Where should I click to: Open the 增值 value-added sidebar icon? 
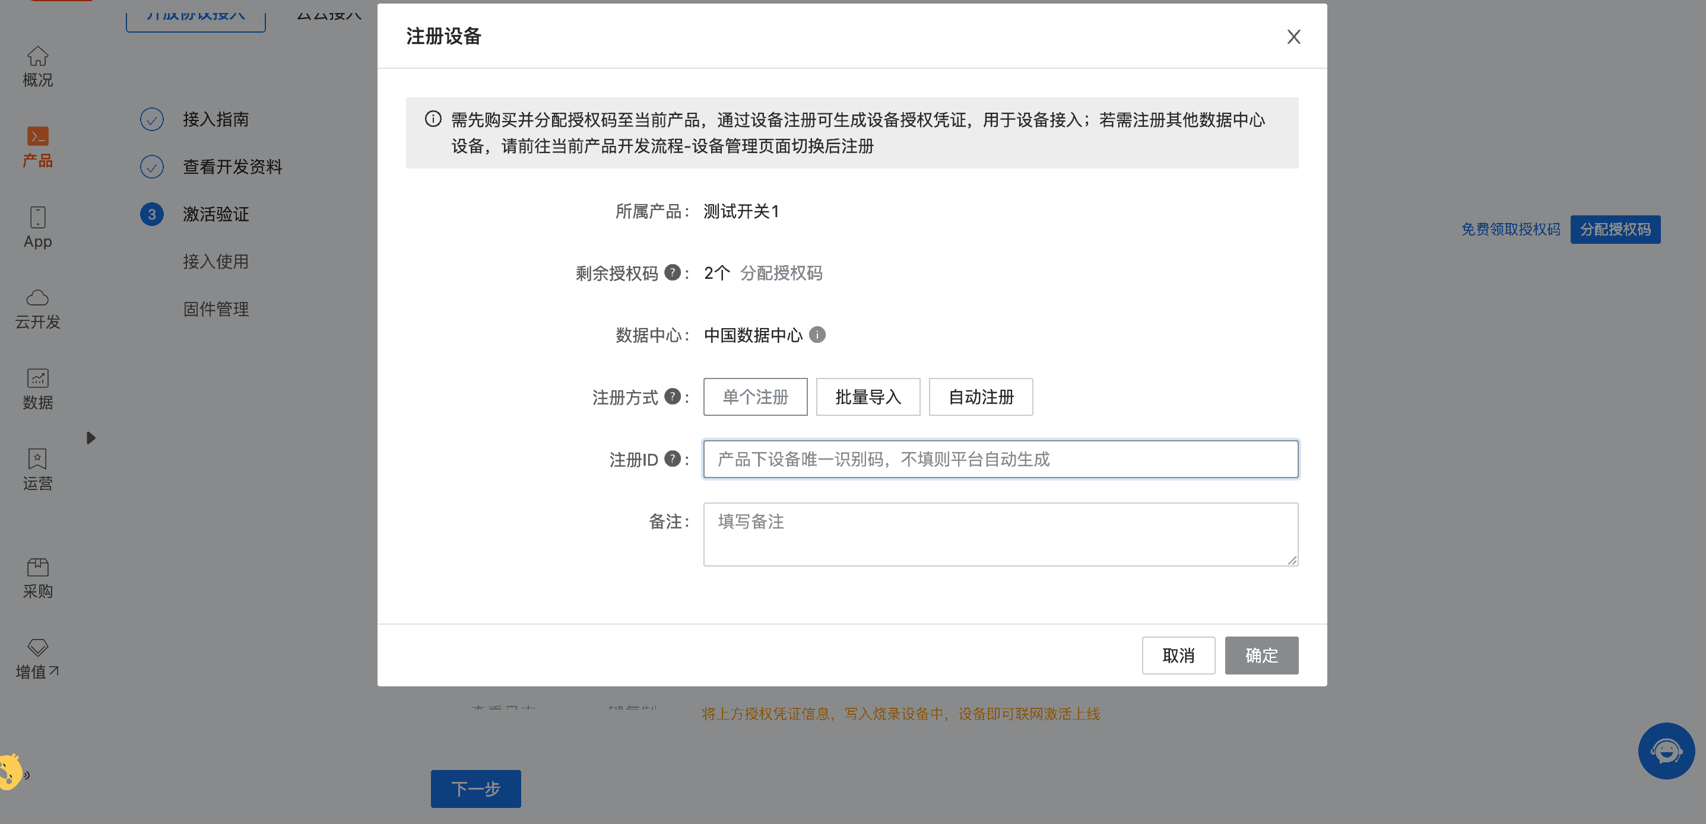click(x=38, y=658)
